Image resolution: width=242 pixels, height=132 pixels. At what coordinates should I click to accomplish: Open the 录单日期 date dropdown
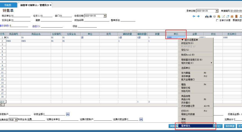tap(217, 11)
